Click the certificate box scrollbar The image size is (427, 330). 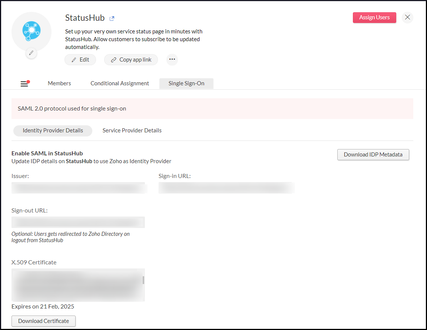coord(143,280)
